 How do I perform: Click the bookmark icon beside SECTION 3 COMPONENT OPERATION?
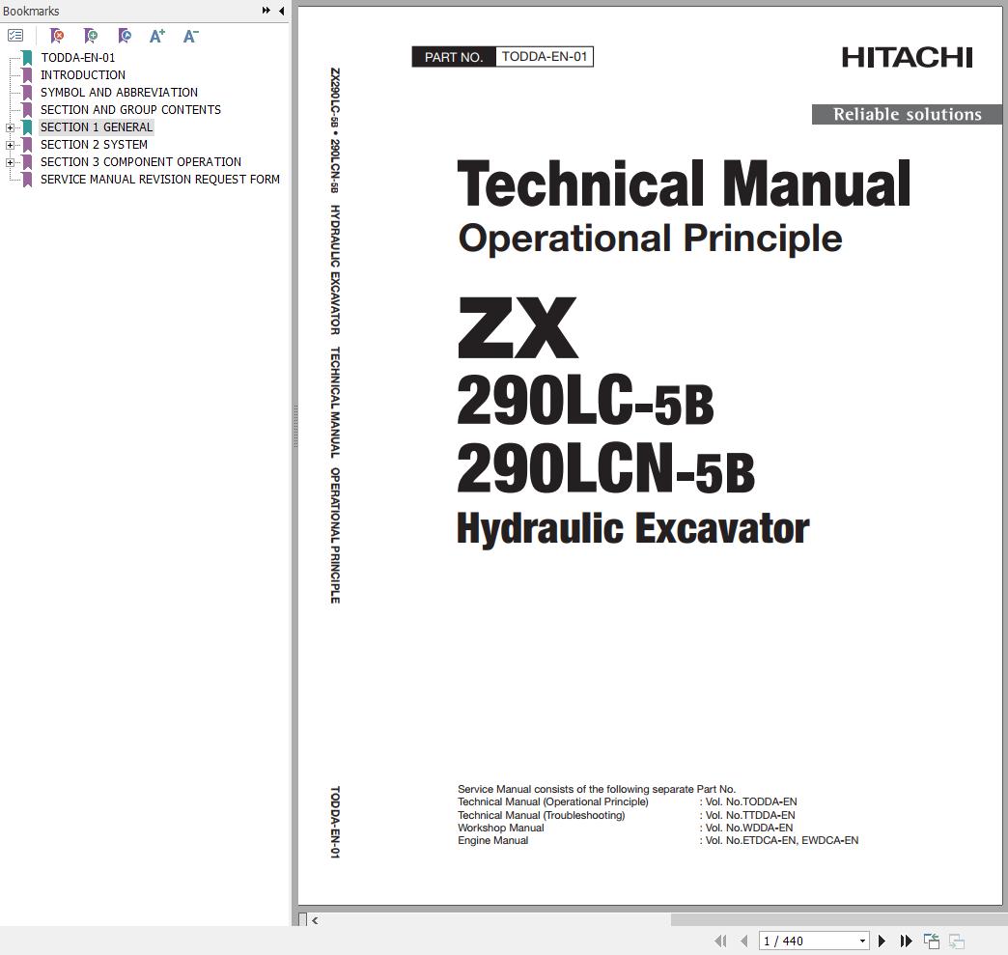click(27, 162)
